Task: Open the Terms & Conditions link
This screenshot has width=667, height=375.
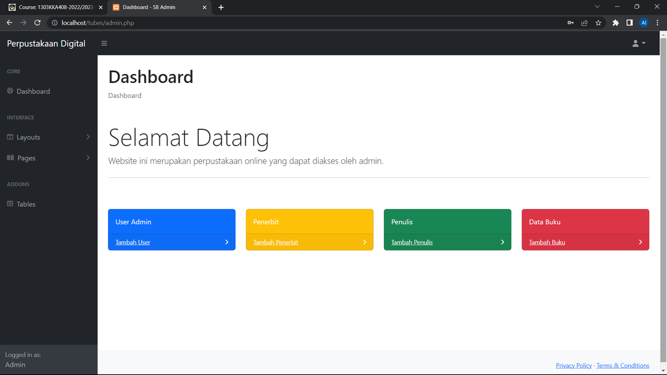Action: click(623, 365)
